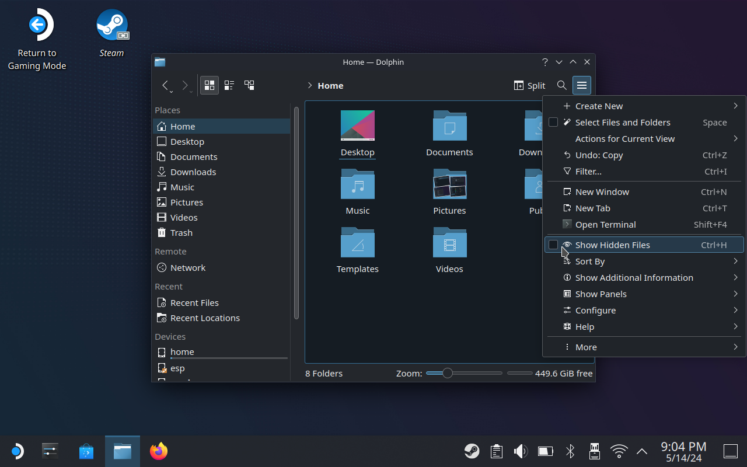
Task: Switch to Icons view mode
Action: (x=210, y=85)
